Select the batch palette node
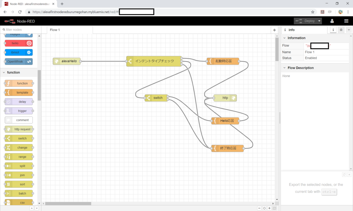 point(19,193)
